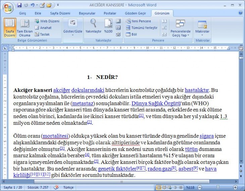
Task: Open the asbest hyperlink
Action: 186,169
